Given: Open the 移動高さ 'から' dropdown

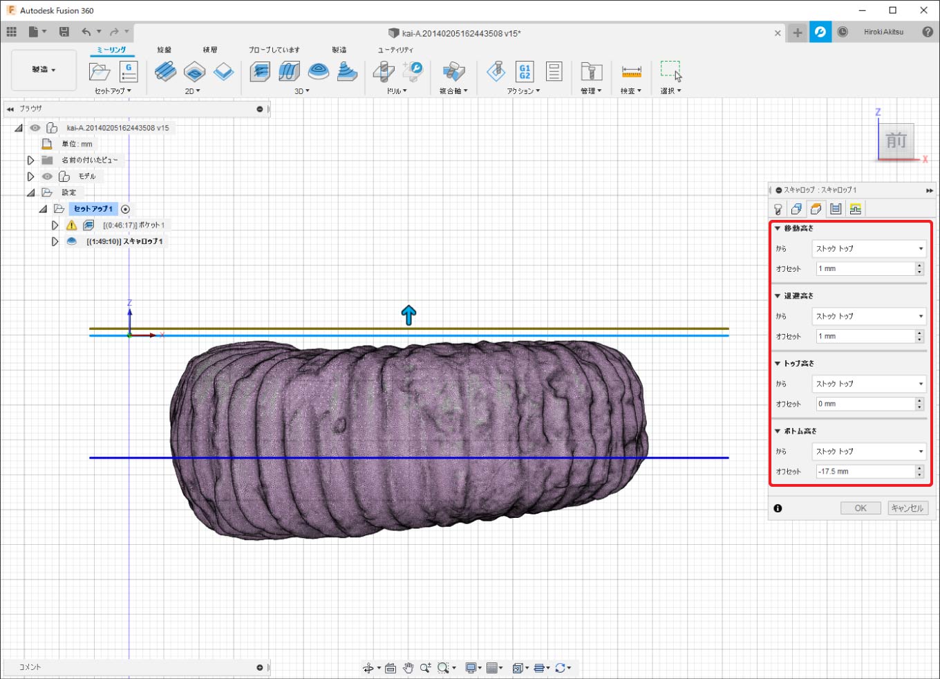Looking at the screenshot, I should 869,248.
